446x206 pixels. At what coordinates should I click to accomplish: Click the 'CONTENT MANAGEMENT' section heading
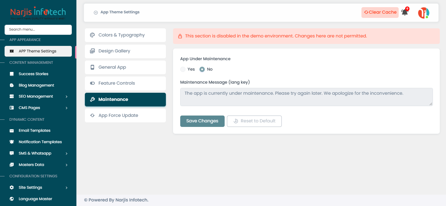tap(31, 62)
